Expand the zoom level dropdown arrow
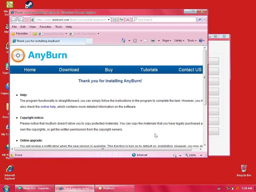This screenshot has height=192, width=256. [201, 155]
